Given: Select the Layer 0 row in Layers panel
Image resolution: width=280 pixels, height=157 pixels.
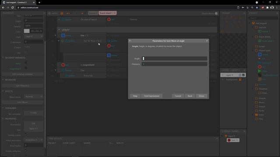Looking at the screenshot, I should click(x=233, y=75).
